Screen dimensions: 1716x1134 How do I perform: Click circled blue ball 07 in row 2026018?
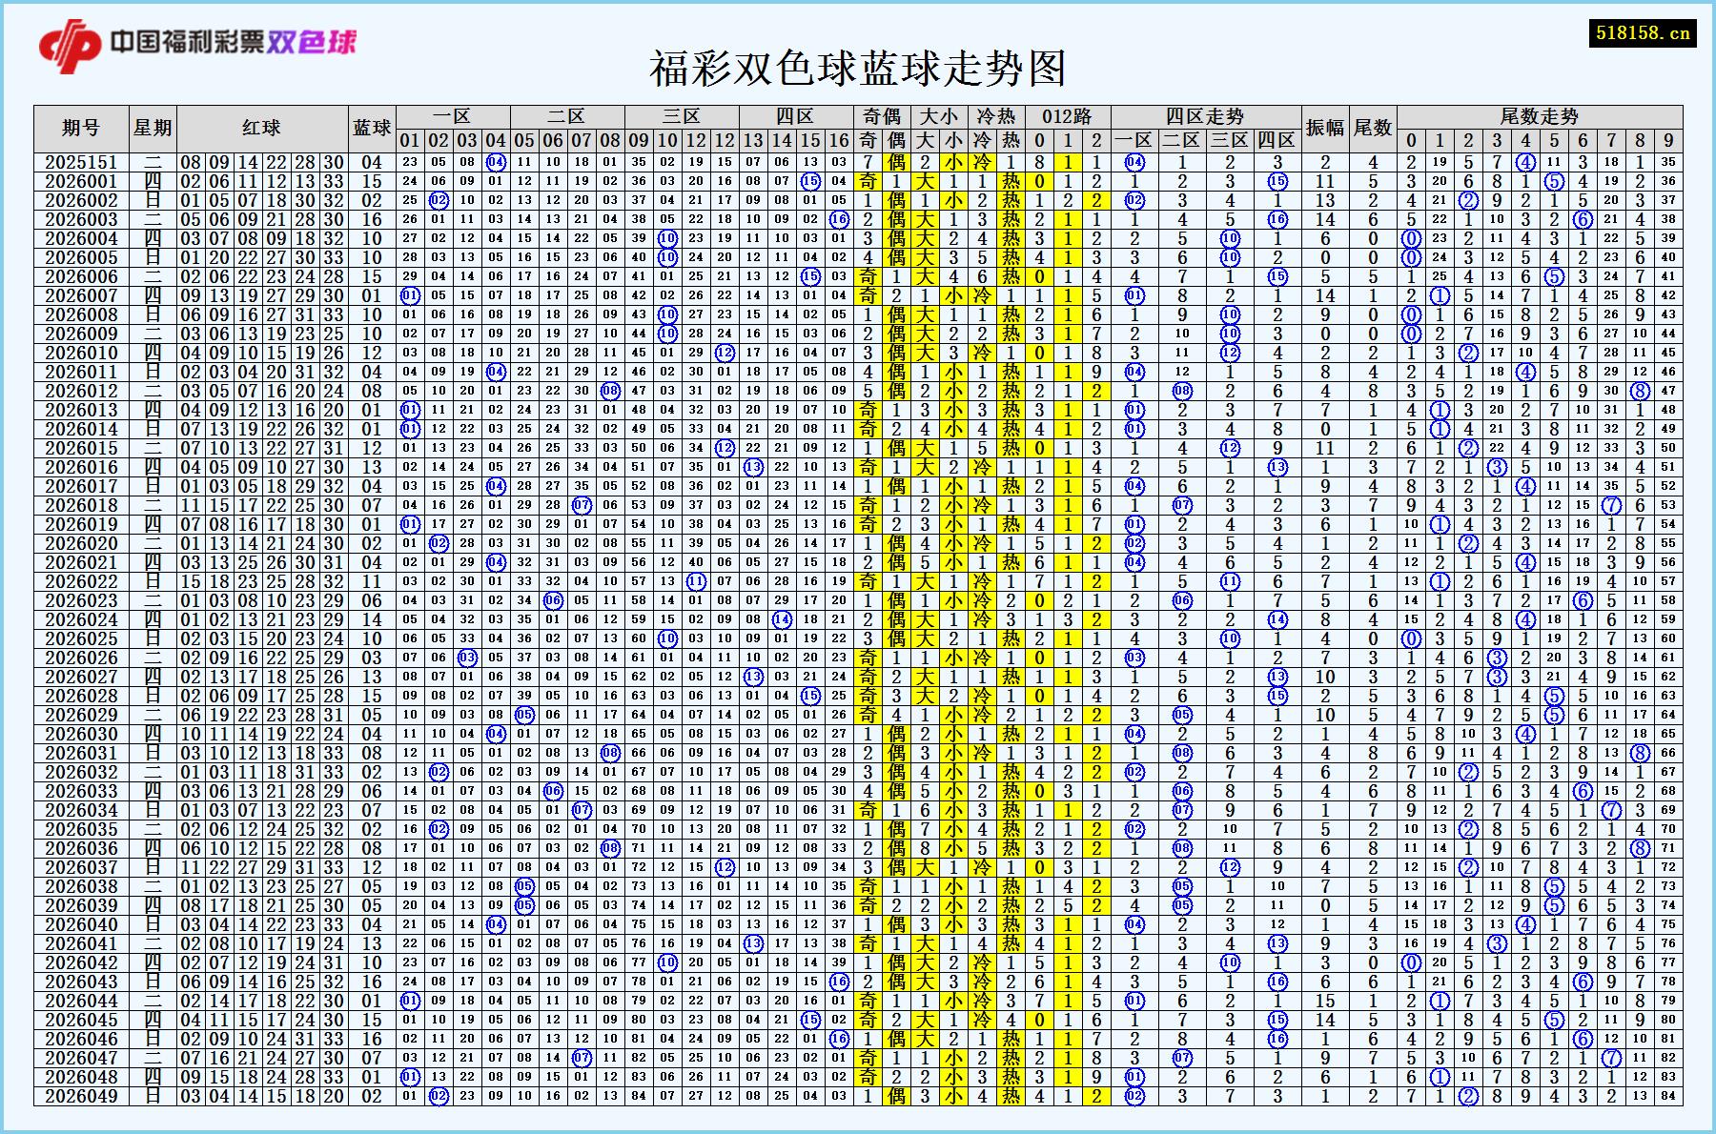pyautogui.click(x=582, y=505)
